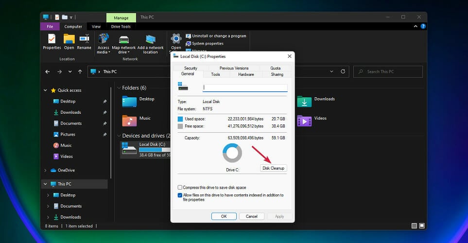Image resolution: width=468 pixels, height=243 pixels.
Task: Click Cancel in Properties dialog
Action: point(252,216)
